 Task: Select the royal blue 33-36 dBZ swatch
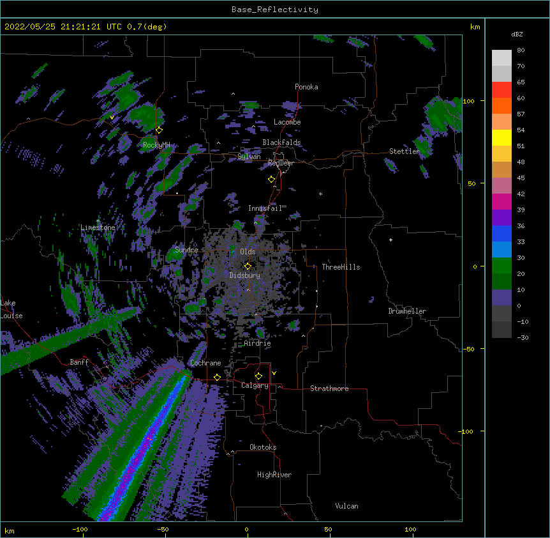click(502, 233)
